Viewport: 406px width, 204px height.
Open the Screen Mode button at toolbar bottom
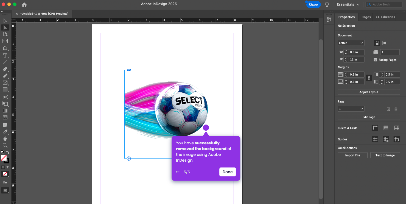pyautogui.click(x=5, y=190)
